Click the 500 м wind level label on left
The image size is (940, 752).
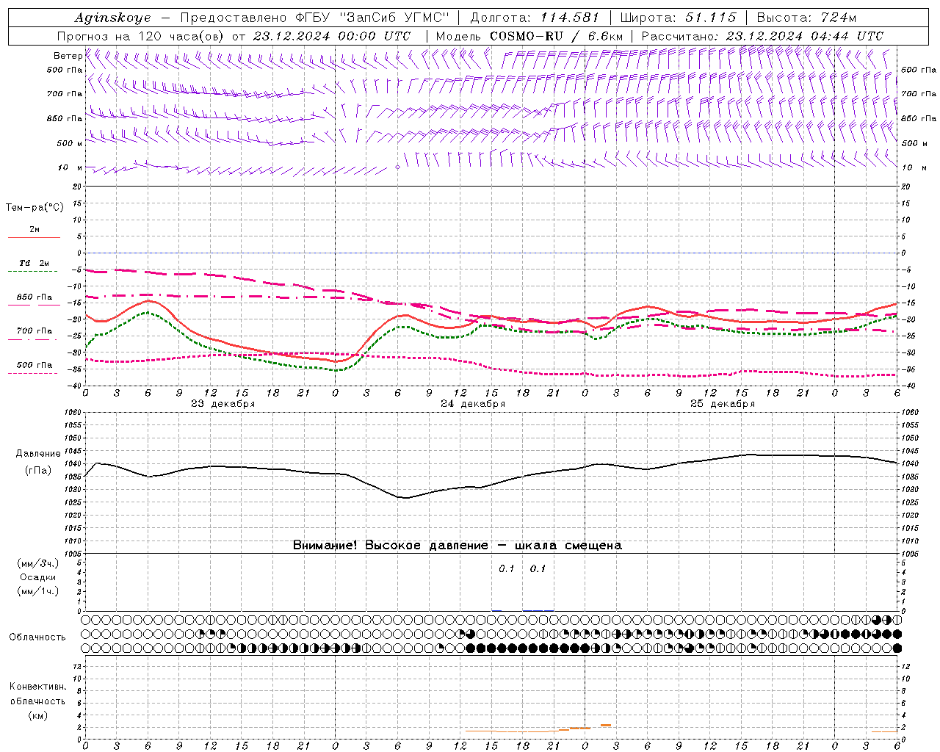point(68,143)
